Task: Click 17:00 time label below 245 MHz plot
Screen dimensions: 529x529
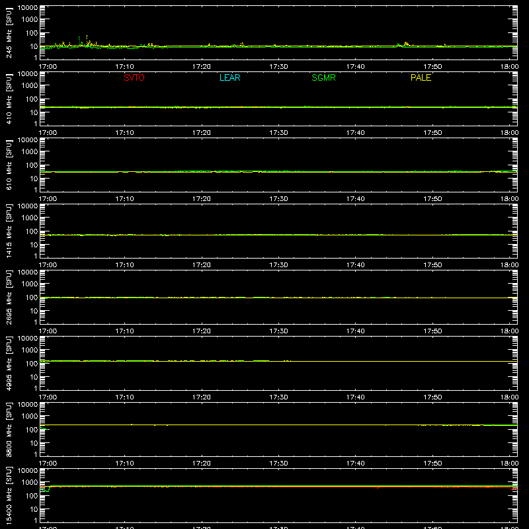Action: coord(48,67)
